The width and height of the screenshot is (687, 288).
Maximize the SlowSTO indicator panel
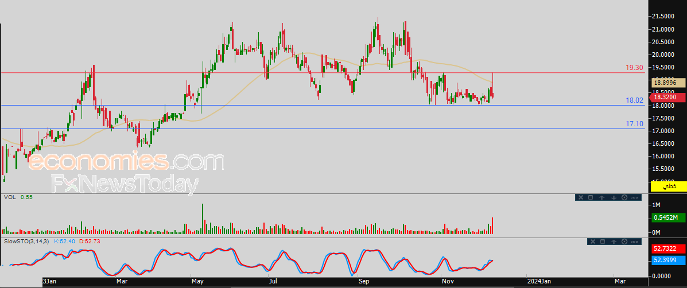pos(602,242)
